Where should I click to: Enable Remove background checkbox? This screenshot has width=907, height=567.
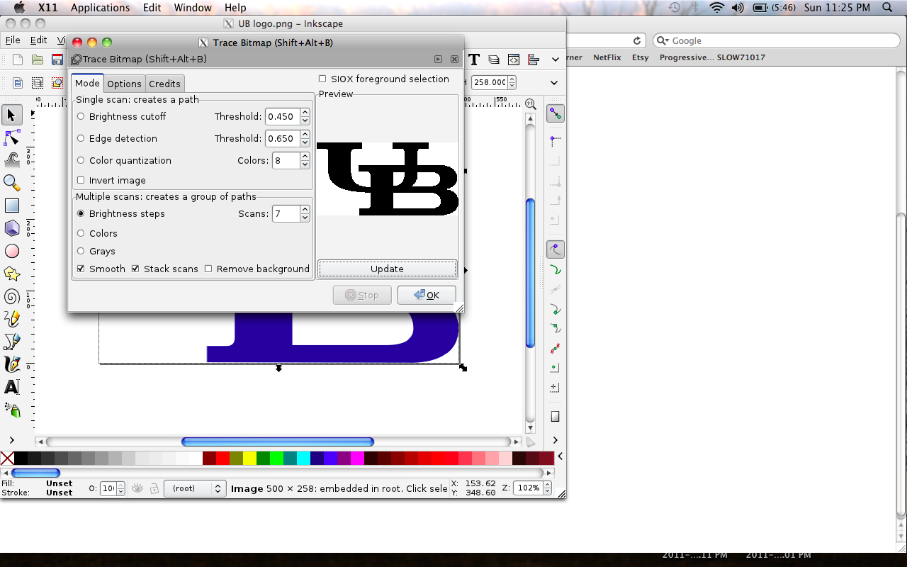tap(208, 269)
